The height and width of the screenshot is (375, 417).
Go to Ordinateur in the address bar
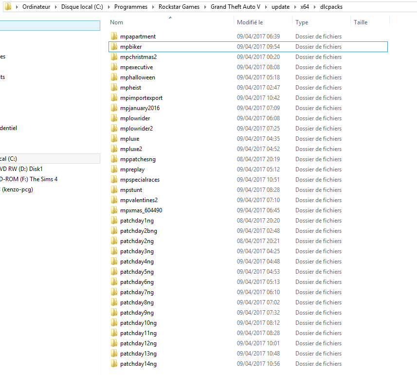coord(36,7)
